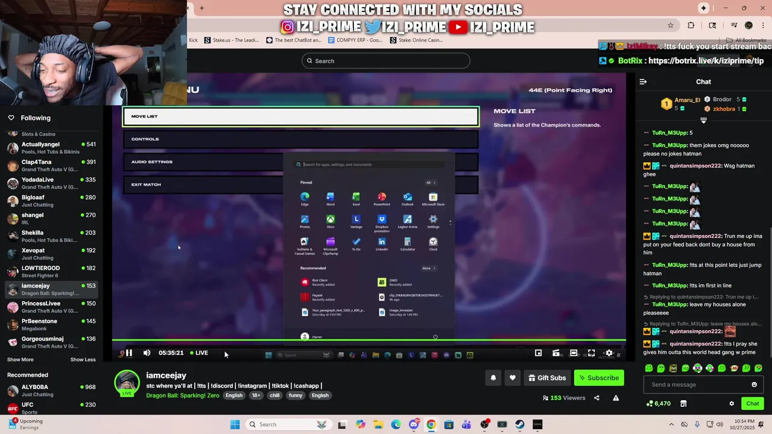Open Windows Start menu on taskbar
772x434 pixels.
pyautogui.click(x=235, y=424)
